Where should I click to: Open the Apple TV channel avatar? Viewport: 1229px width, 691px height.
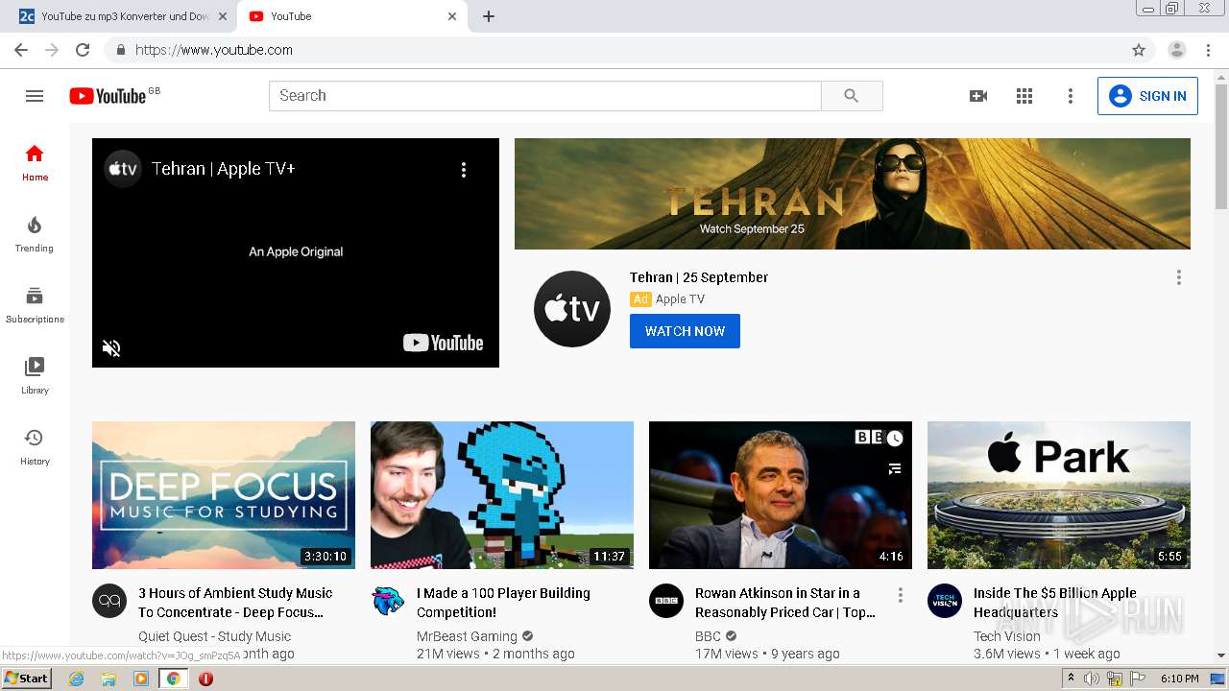[x=572, y=309]
